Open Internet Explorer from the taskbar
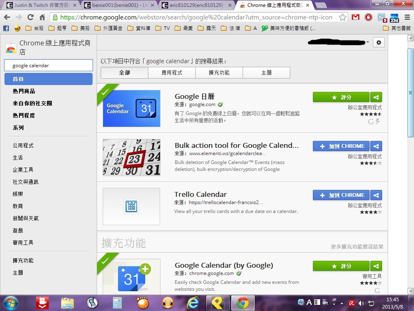 coord(192,303)
